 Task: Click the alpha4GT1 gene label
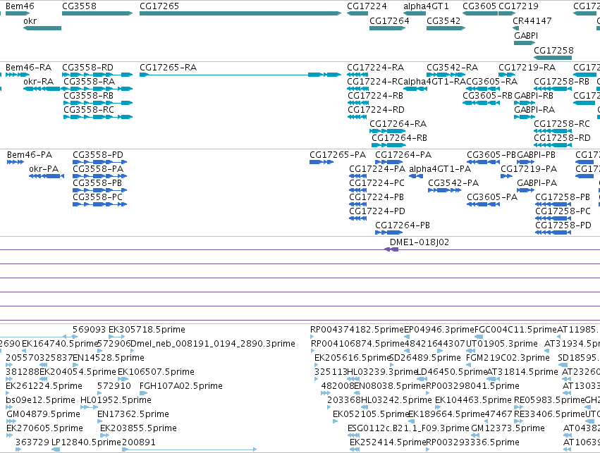click(426, 6)
